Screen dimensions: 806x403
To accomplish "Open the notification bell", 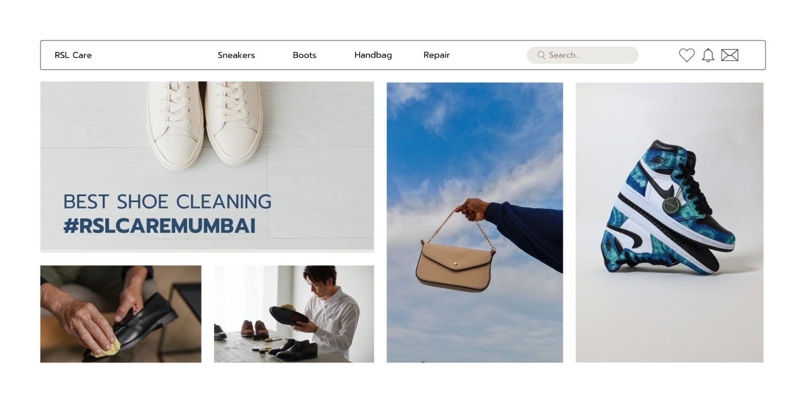I will coord(708,55).
